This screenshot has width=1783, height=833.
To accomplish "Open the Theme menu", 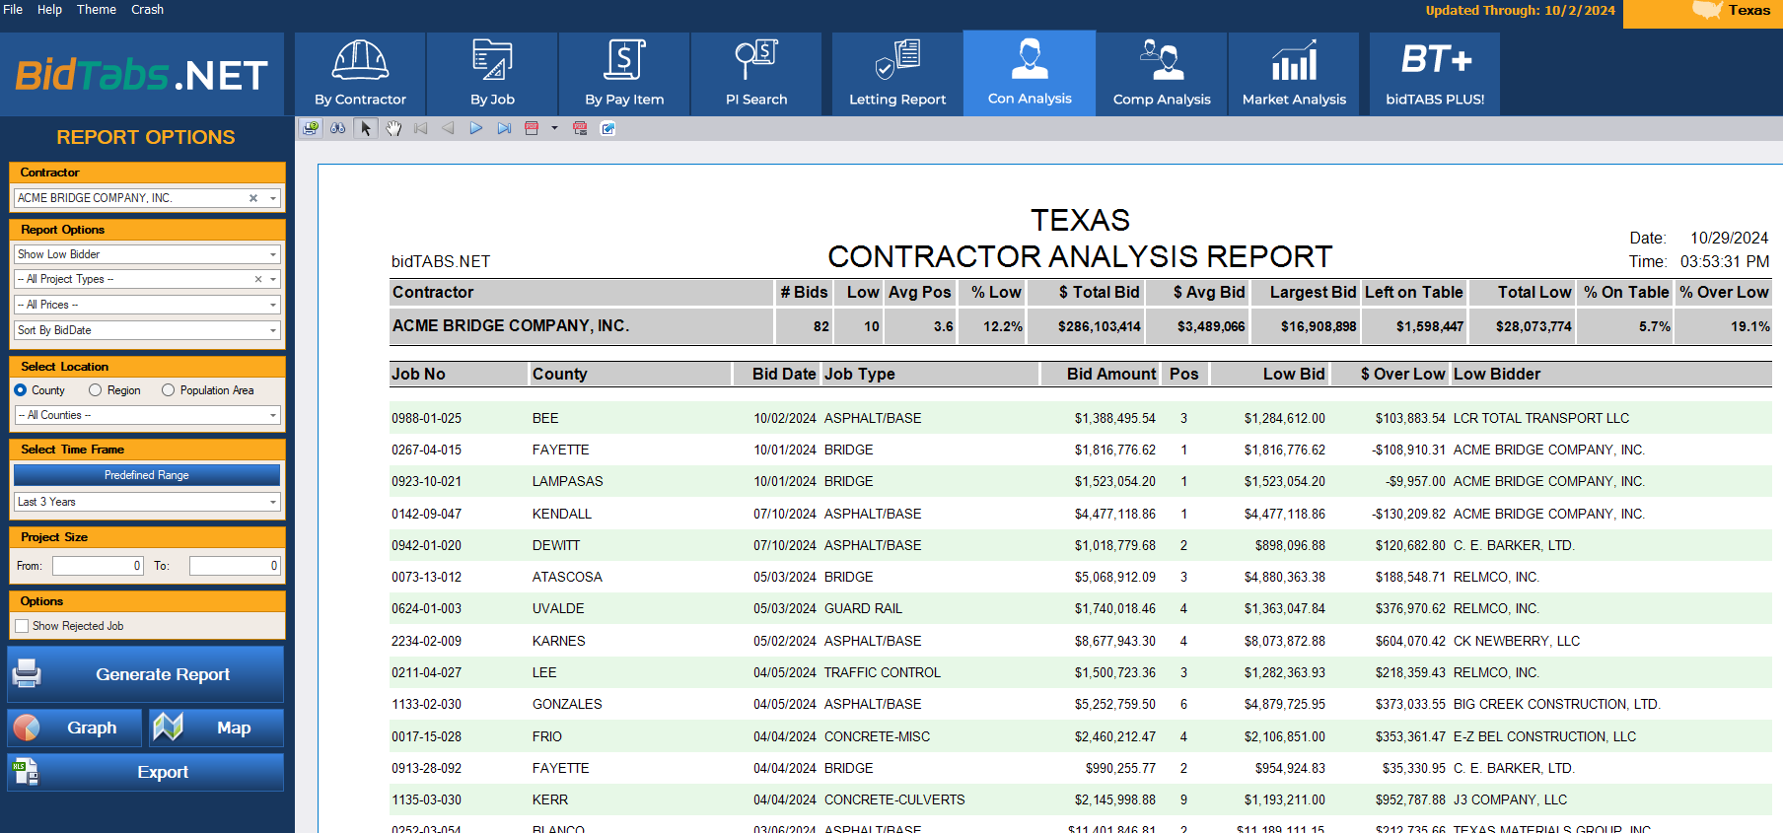I will (x=97, y=10).
